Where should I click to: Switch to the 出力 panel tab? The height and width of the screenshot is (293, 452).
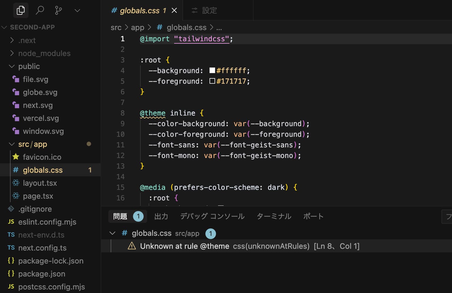161,216
